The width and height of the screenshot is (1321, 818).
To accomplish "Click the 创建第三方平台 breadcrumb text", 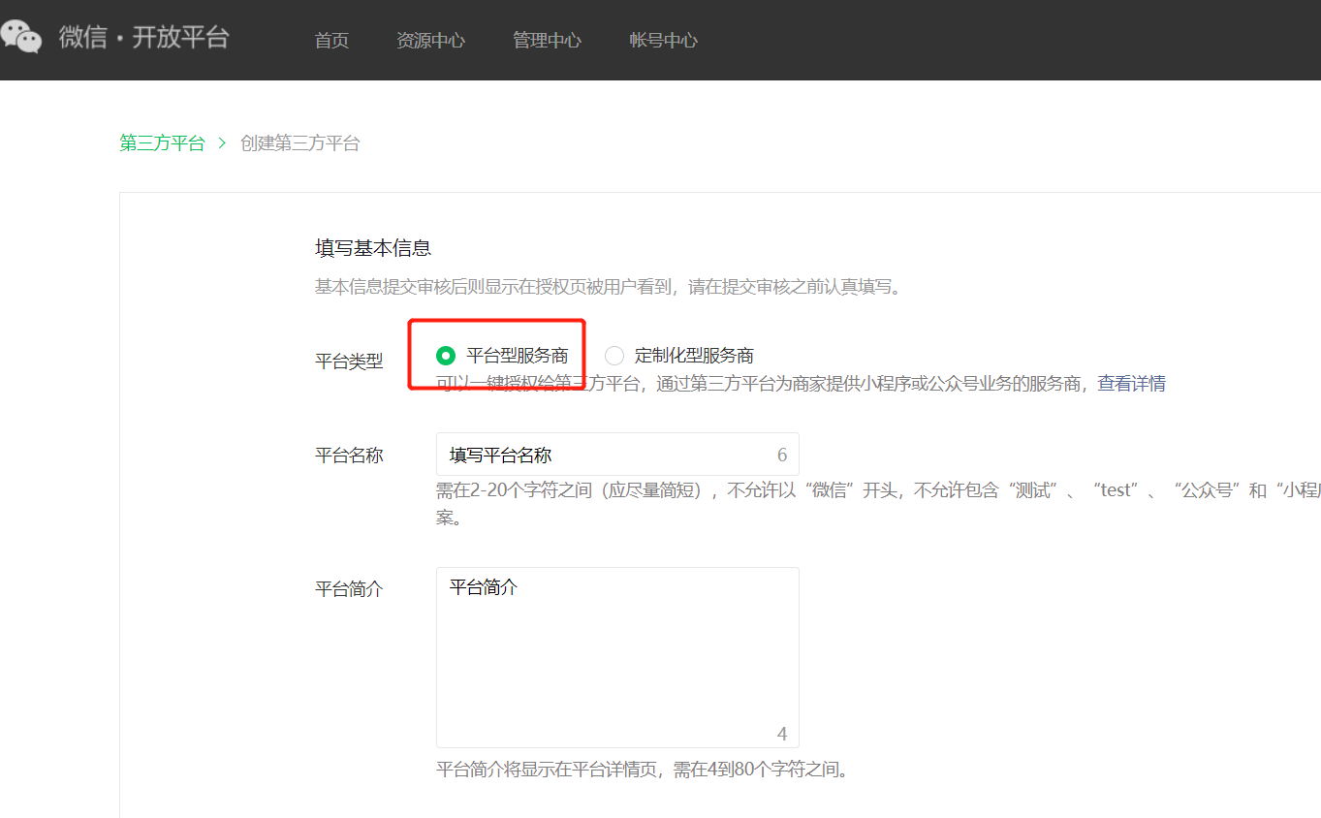I will (300, 143).
